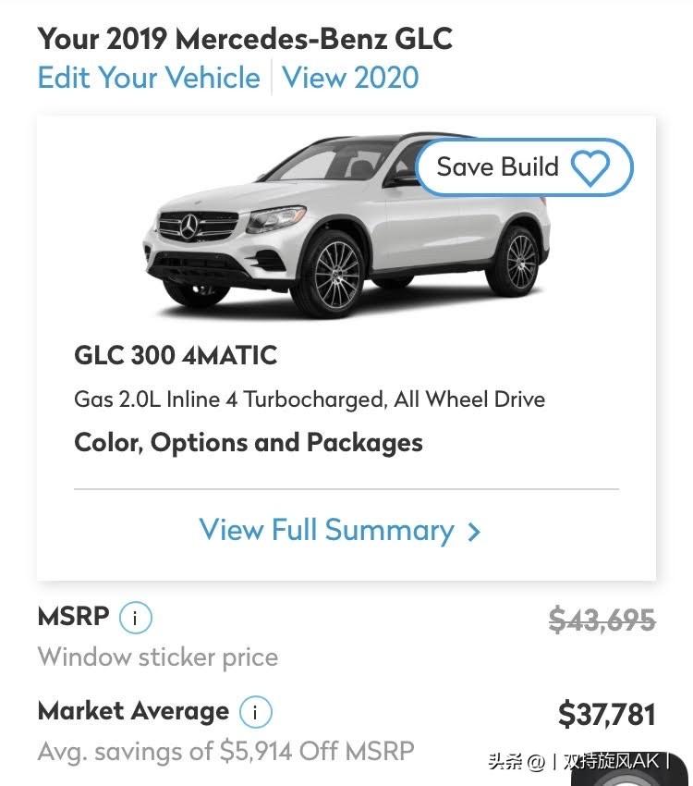Click the GLC 300 4MATIC trim heading
The image size is (693, 786).
coord(176,355)
